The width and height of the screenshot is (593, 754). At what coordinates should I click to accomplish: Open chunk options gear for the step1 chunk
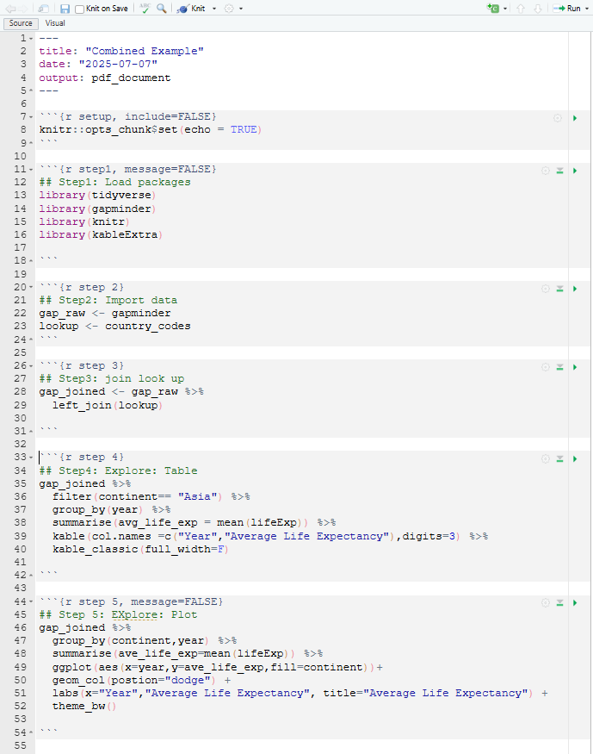click(x=545, y=171)
